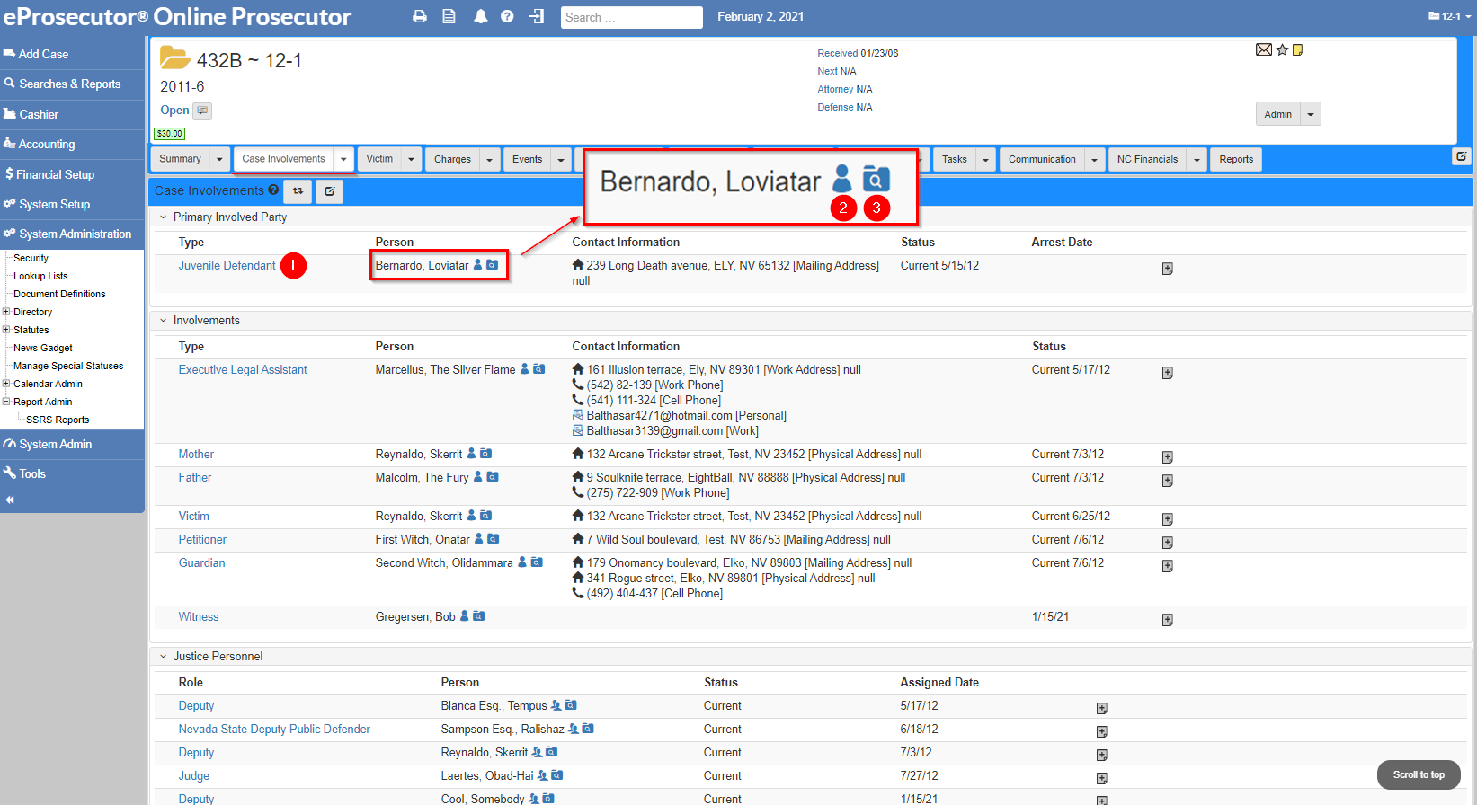Open SSRS Reports tree item
1477x805 pixels.
tap(58, 420)
